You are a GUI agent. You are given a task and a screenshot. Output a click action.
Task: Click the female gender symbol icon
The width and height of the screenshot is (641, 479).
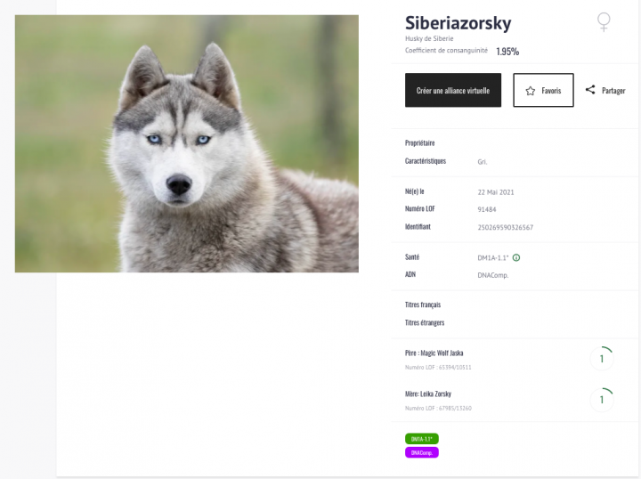pos(604,23)
